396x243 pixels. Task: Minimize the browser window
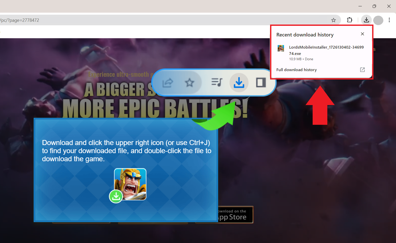[x=360, y=6]
